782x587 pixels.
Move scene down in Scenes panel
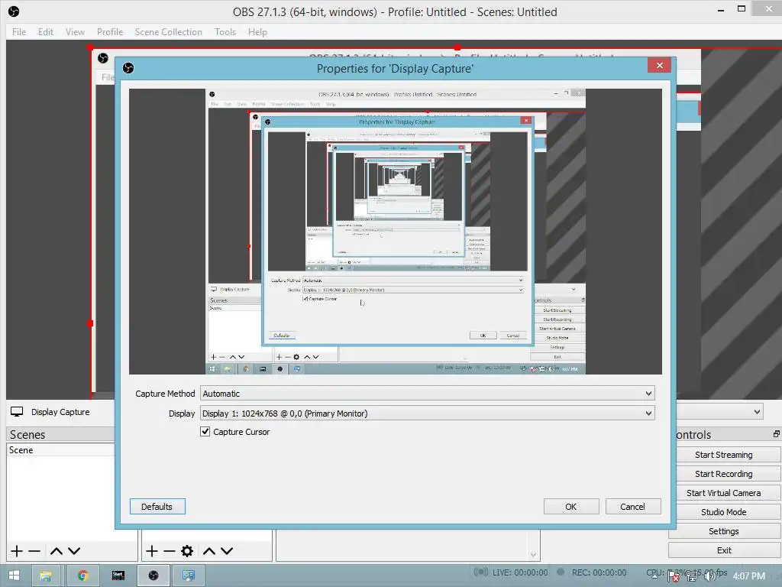[x=74, y=551]
